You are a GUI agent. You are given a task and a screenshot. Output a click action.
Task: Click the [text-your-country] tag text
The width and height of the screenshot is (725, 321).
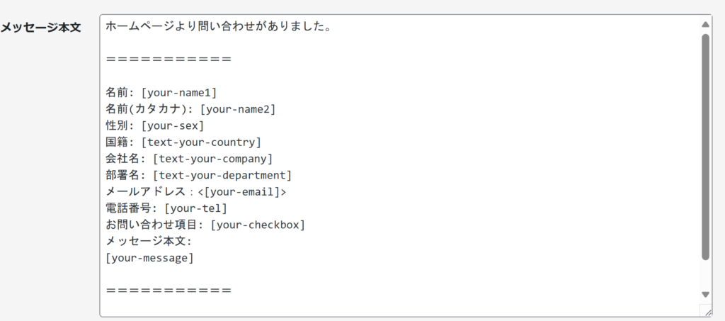(x=202, y=142)
